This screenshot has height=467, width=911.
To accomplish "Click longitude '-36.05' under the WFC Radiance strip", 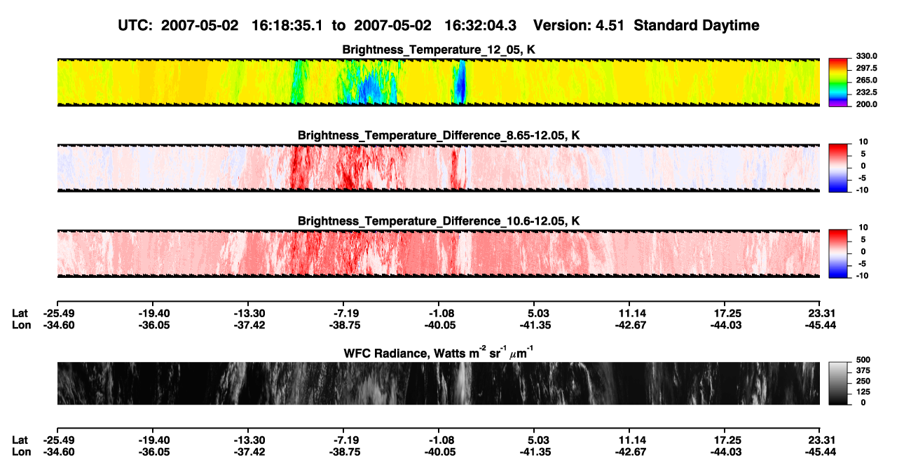I will [154, 452].
